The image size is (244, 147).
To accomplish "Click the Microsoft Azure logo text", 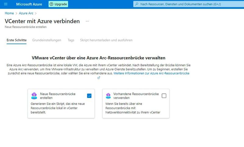I will point(29,4).
